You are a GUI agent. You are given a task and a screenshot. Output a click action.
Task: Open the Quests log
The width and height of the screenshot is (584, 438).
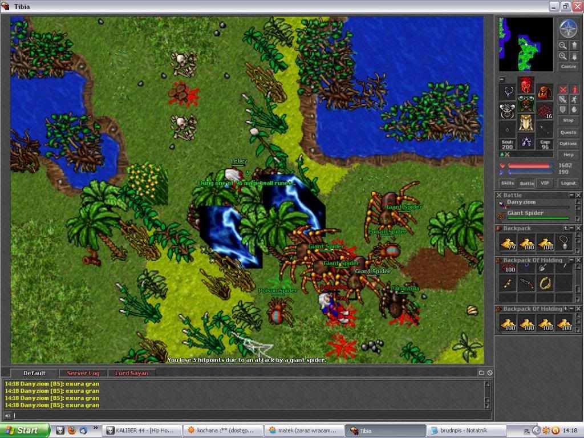click(569, 132)
